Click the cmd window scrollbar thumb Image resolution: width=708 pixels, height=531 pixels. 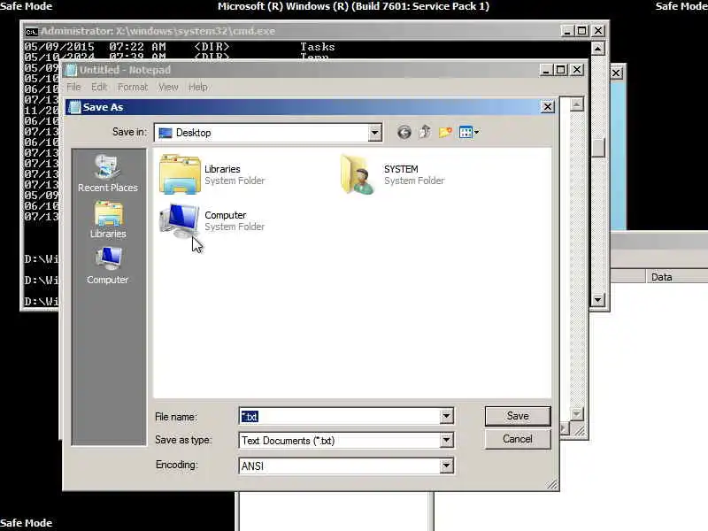tap(598, 148)
